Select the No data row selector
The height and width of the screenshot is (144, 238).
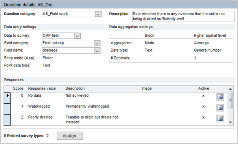(x=7, y=98)
